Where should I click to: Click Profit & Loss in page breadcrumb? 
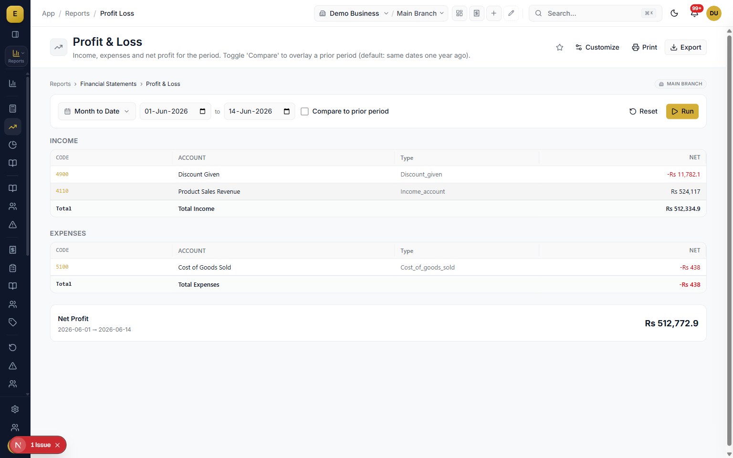coord(163,84)
